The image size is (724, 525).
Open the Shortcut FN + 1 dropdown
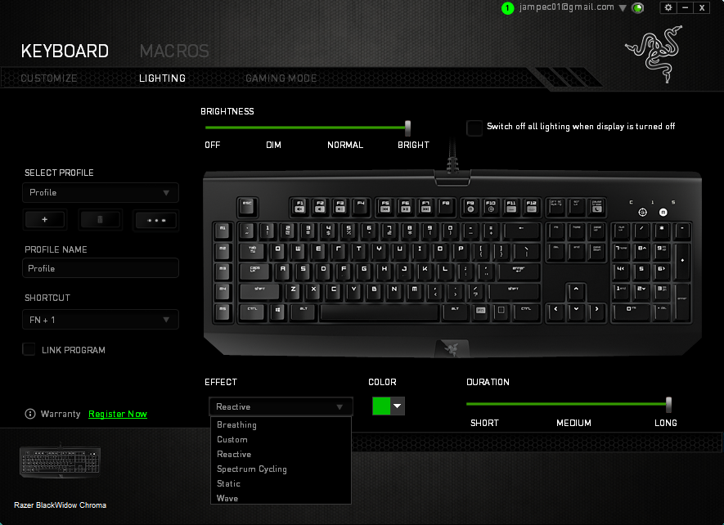[x=100, y=320]
